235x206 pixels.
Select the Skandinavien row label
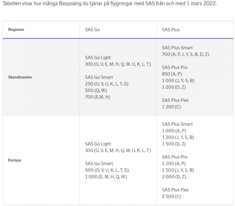pyautogui.click(x=20, y=77)
